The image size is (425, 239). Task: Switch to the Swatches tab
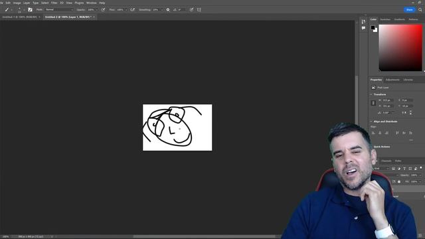tap(385, 19)
